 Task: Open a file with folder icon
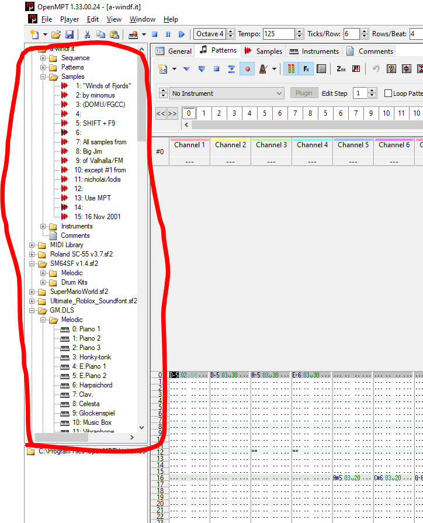[56, 34]
